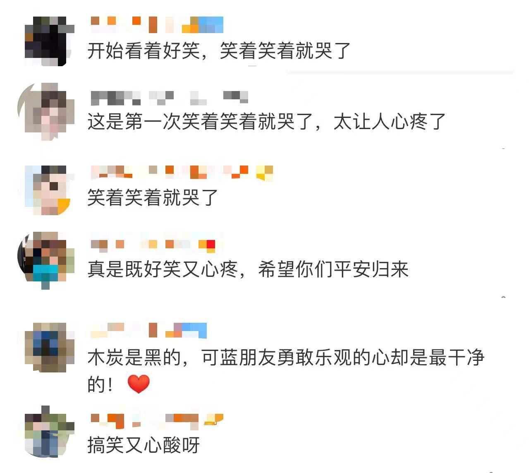The image size is (531, 473).
Task: Select comment "太让人心疼了" text
Action: click(389, 122)
